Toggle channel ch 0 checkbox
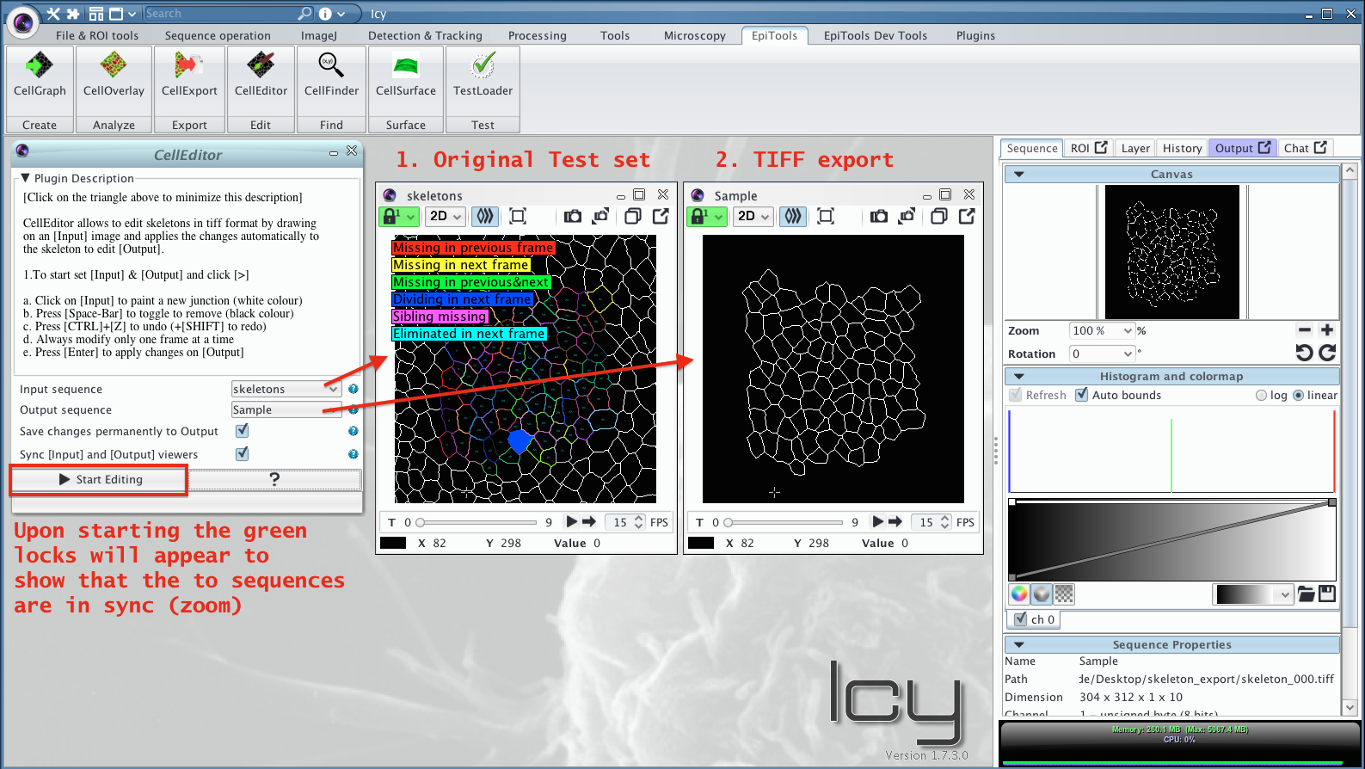This screenshot has width=1365, height=769. pos(1021,619)
